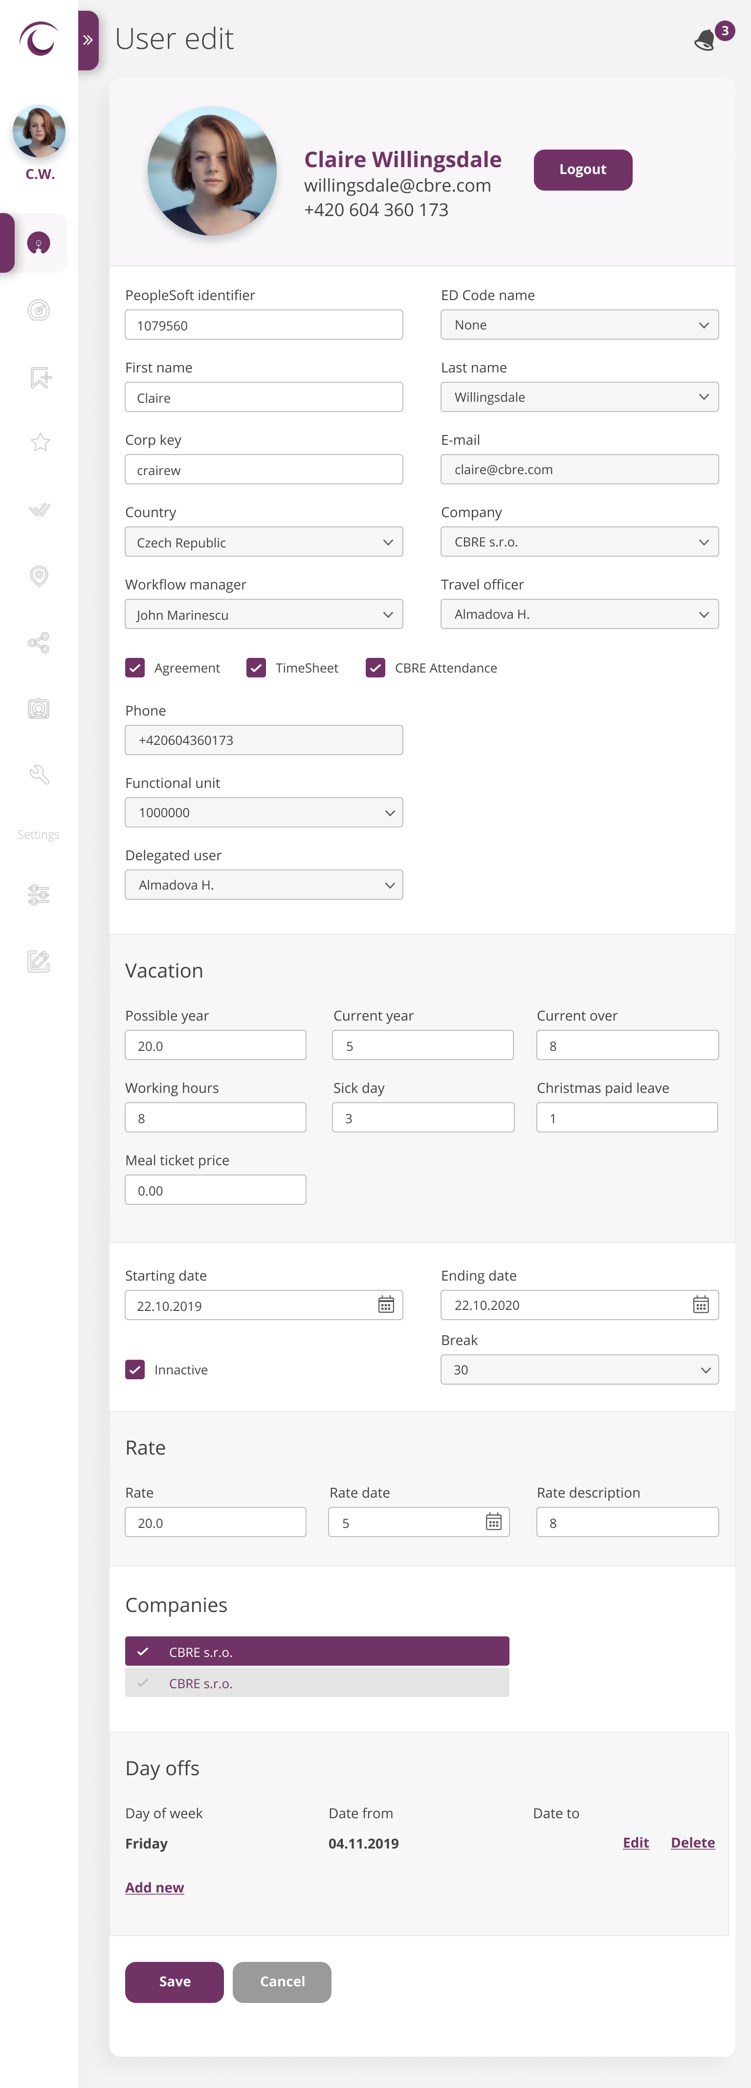Click the app logo in the sidebar
Image resolution: width=751 pixels, height=2088 pixels.
pyautogui.click(x=39, y=38)
